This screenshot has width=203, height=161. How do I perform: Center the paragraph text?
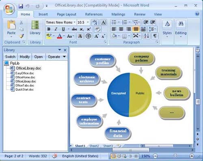[121, 29]
